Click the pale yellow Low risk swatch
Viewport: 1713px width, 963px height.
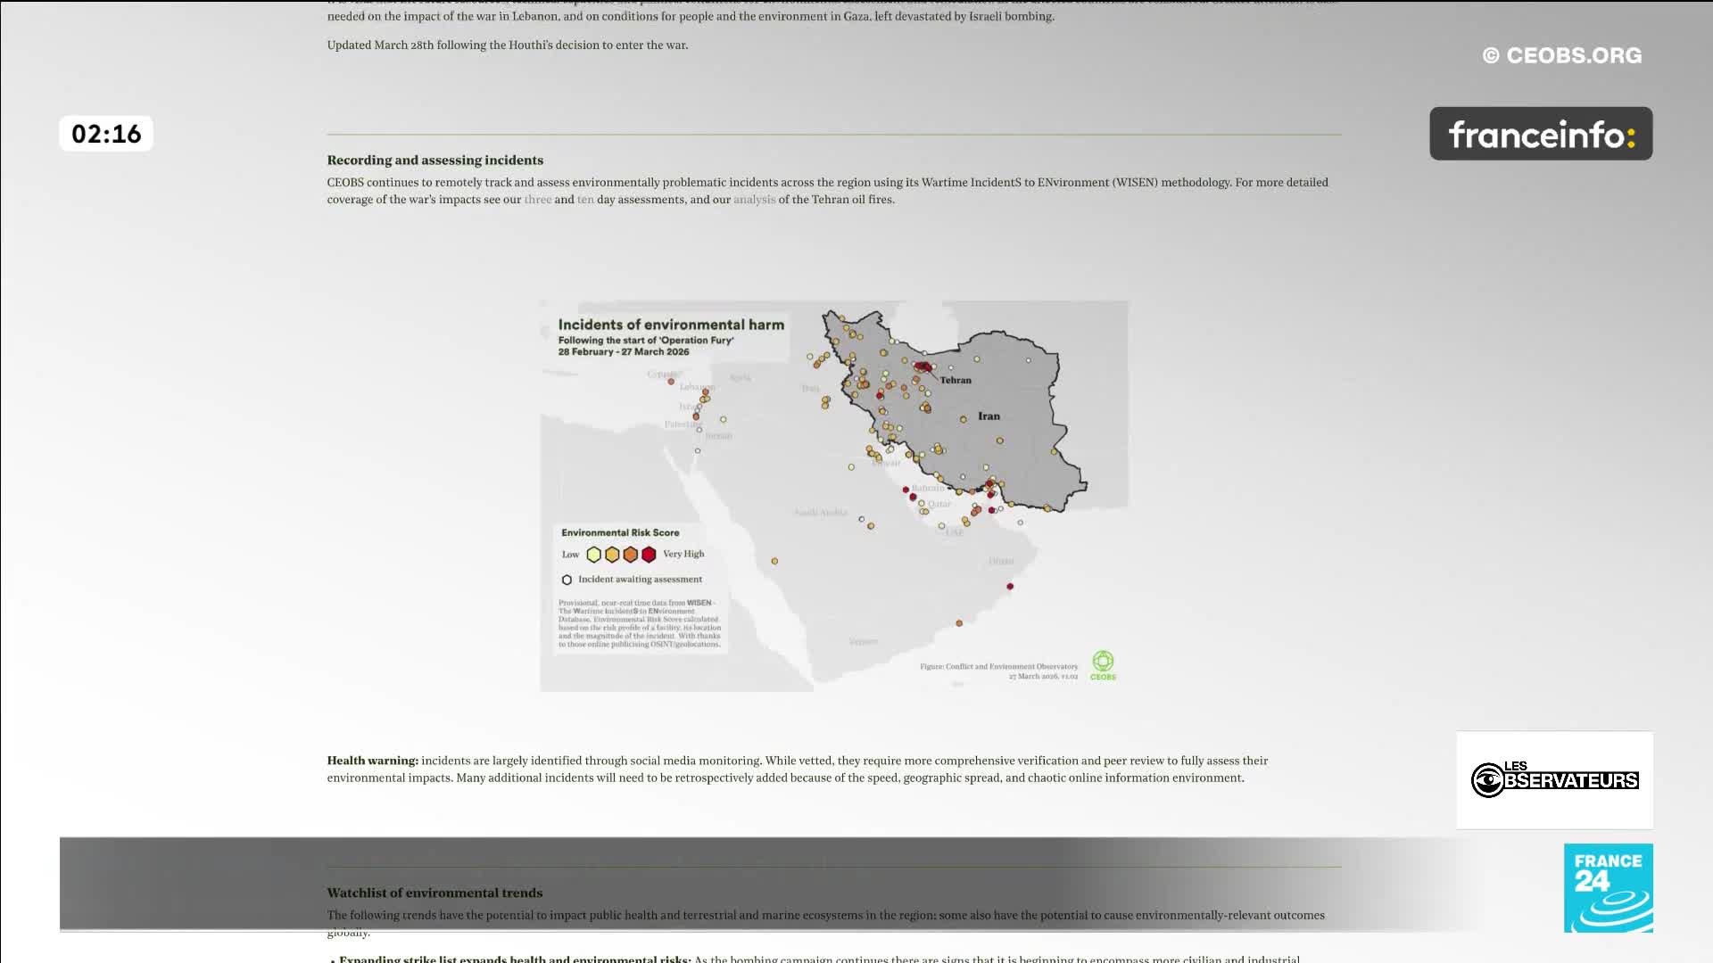point(593,555)
